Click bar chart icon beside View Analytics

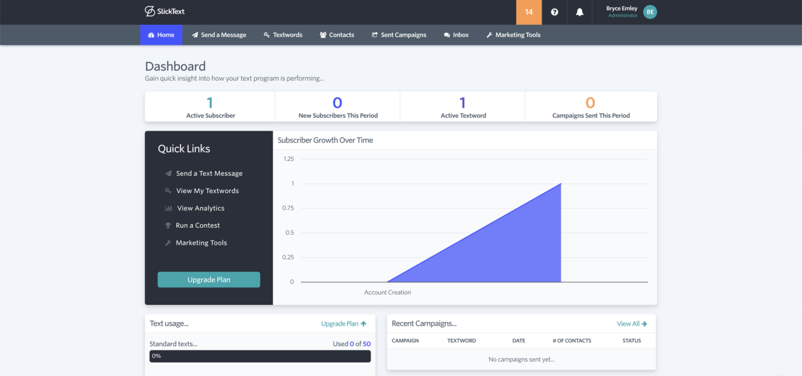168,208
